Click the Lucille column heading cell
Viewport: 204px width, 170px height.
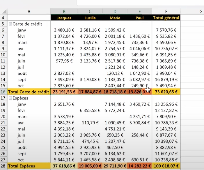90,18
